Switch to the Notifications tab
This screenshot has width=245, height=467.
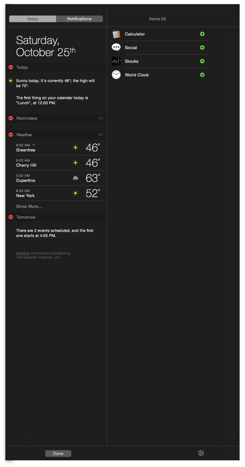click(x=79, y=19)
